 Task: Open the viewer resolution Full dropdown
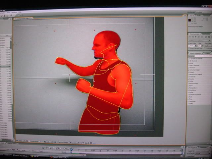50,142
